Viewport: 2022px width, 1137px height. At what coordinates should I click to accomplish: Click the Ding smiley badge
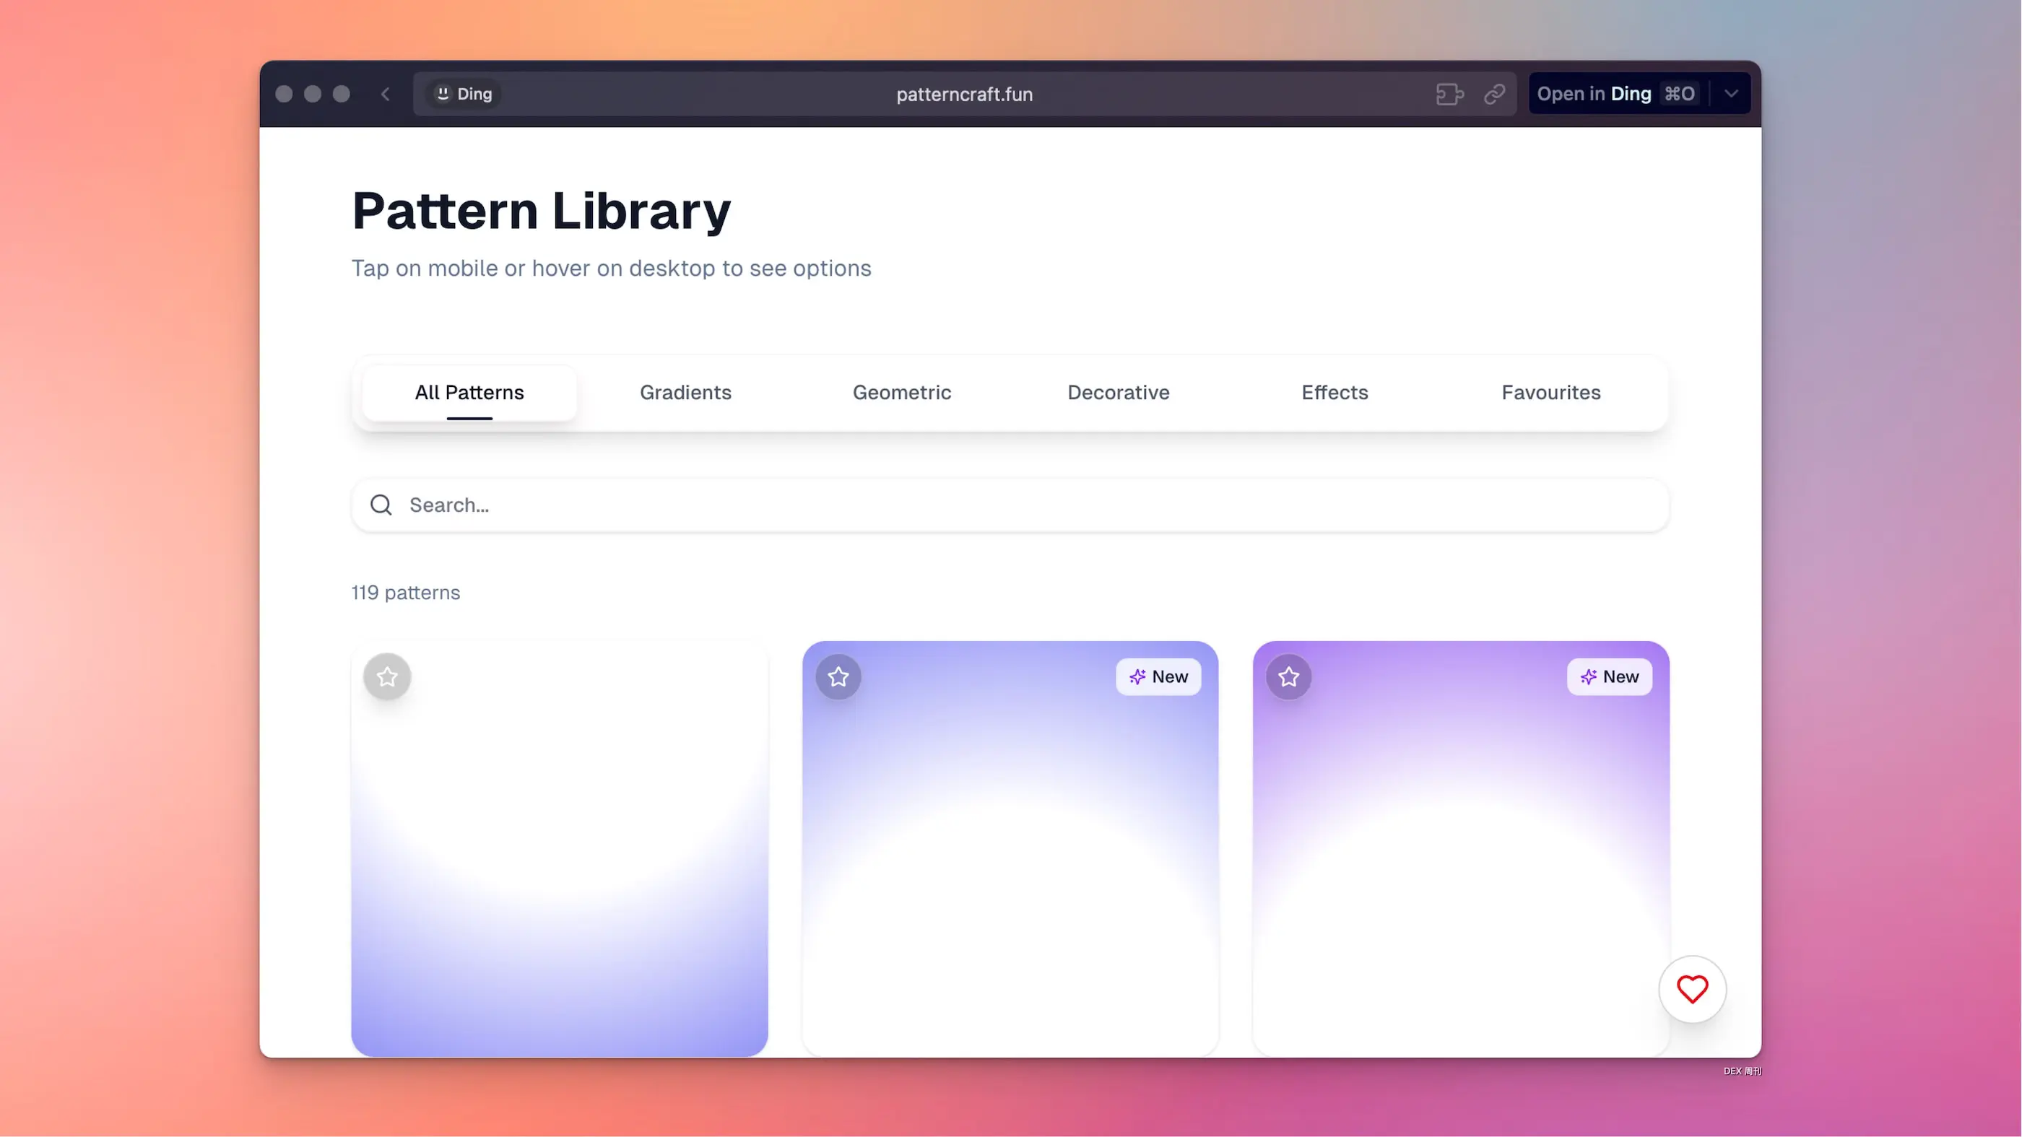point(464,94)
